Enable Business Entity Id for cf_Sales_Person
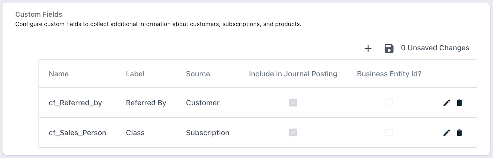This screenshot has height=158, width=493. [x=389, y=132]
